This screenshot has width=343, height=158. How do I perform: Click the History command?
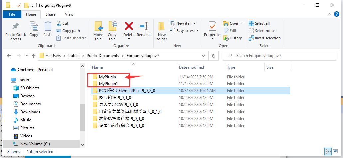point(233,38)
